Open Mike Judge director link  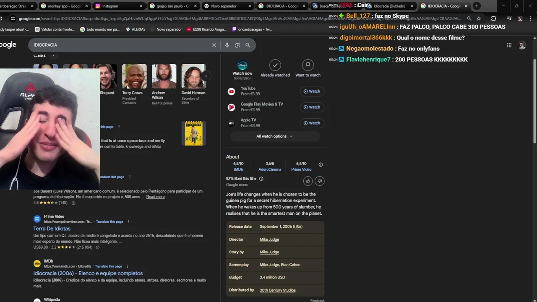[269, 240]
